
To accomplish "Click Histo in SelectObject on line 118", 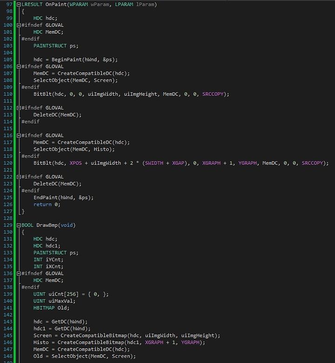I will pyautogui.click(x=101, y=149).
